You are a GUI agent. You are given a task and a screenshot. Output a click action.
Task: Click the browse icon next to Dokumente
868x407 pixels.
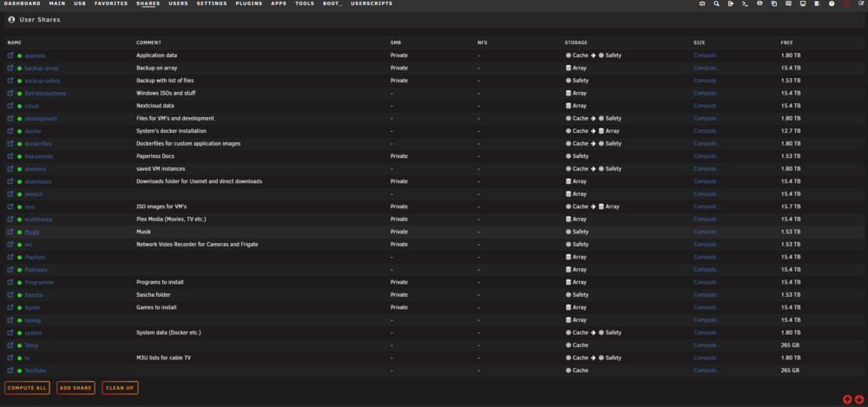(x=10, y=156)
